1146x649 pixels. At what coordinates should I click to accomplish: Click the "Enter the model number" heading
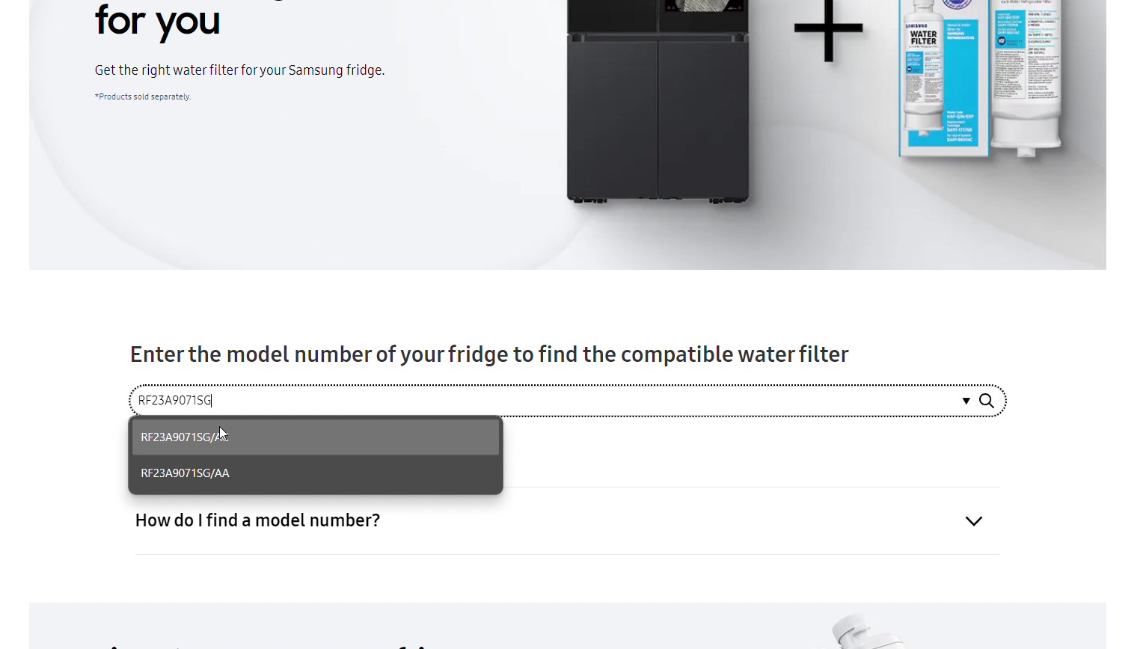point(489,354)
